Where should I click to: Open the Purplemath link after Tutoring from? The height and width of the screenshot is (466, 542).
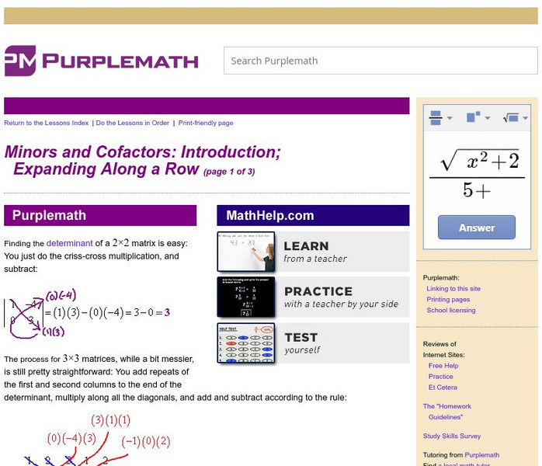[482, 455]
